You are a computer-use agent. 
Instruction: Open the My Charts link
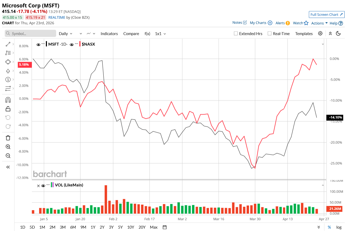(x=258, y=23)
